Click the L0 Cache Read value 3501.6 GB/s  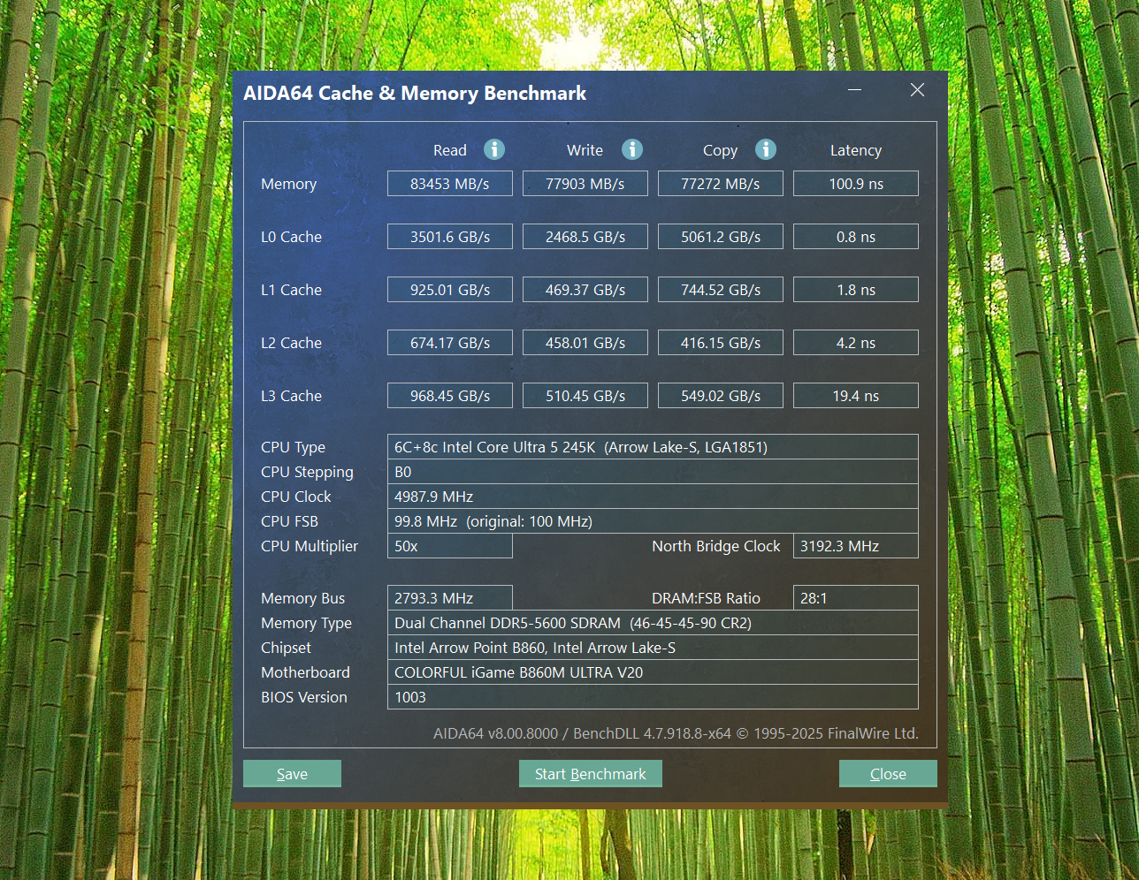click(x=450, y=237)
